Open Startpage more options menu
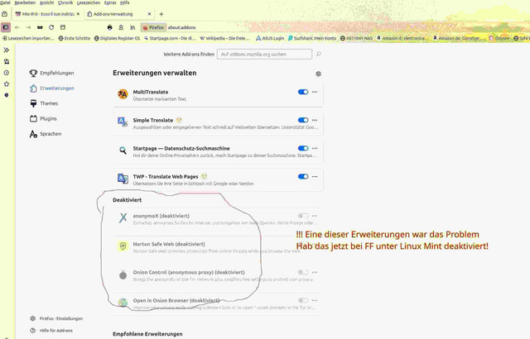 click(x=315, y=149)
